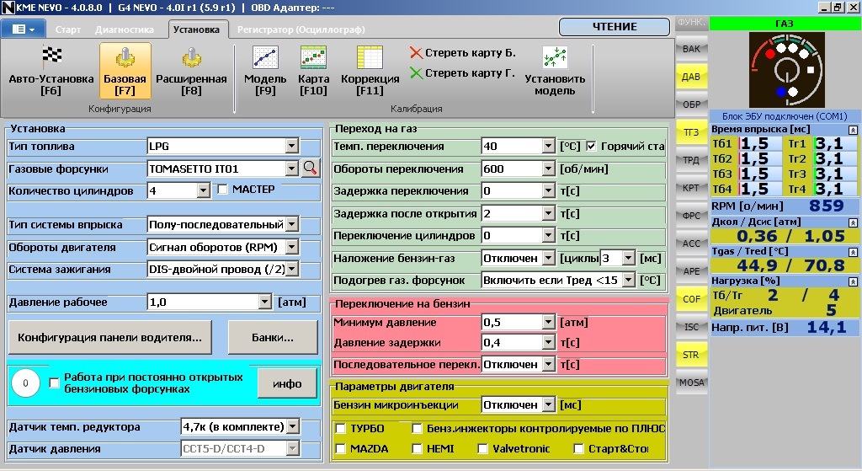Toggle Горячий старт checkbox

pos(591,147)
